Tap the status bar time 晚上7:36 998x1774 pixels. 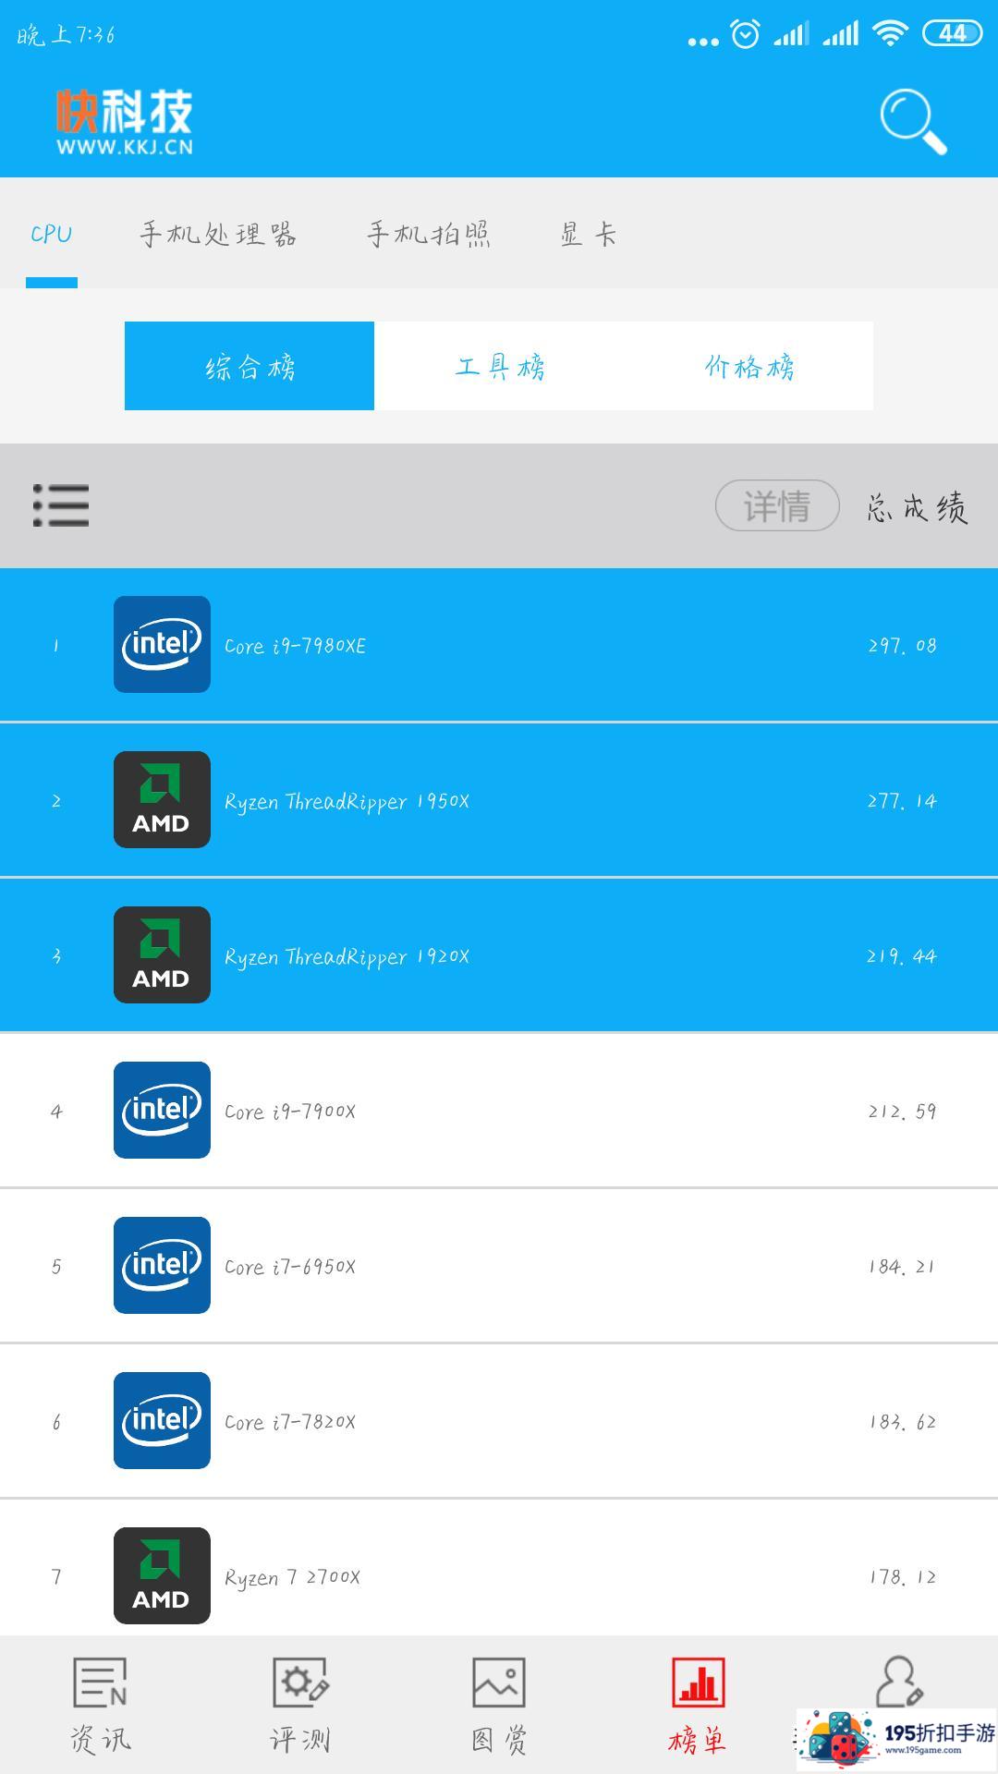click(66, 35)
